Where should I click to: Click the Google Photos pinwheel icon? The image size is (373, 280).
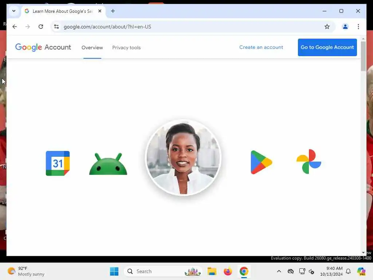[309, 162]
